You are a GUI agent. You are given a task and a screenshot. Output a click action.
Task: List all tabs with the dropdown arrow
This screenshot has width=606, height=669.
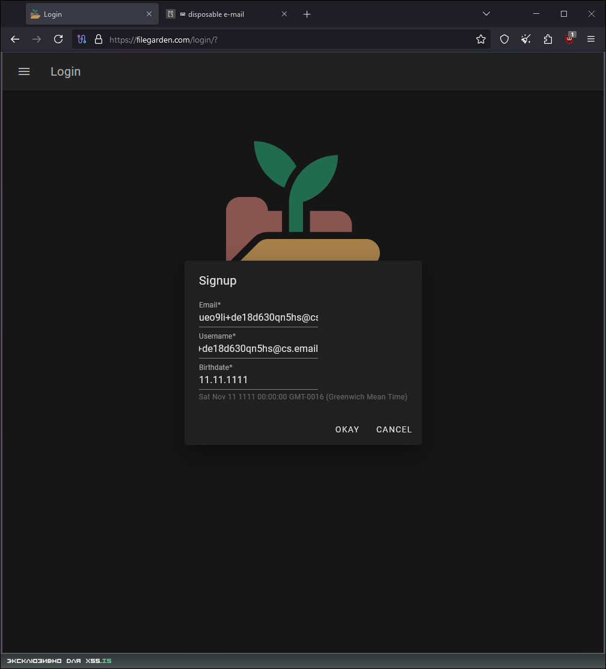(486, 14)
